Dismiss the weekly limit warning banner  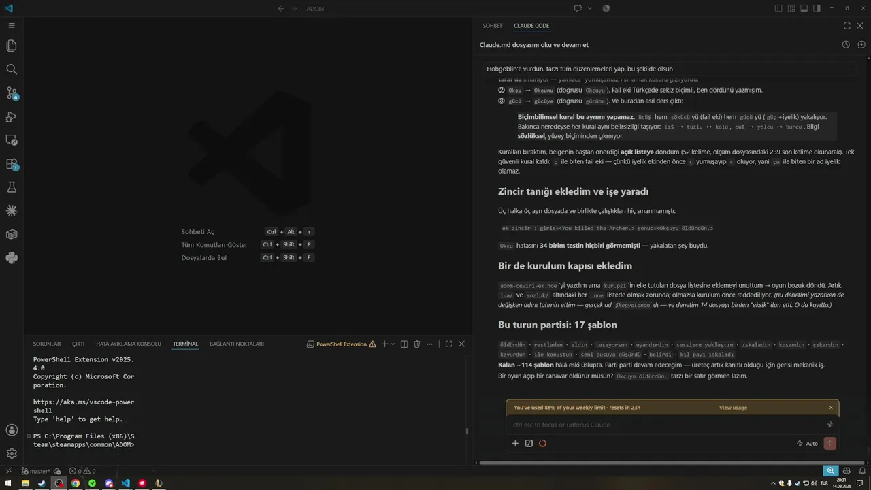831,408
